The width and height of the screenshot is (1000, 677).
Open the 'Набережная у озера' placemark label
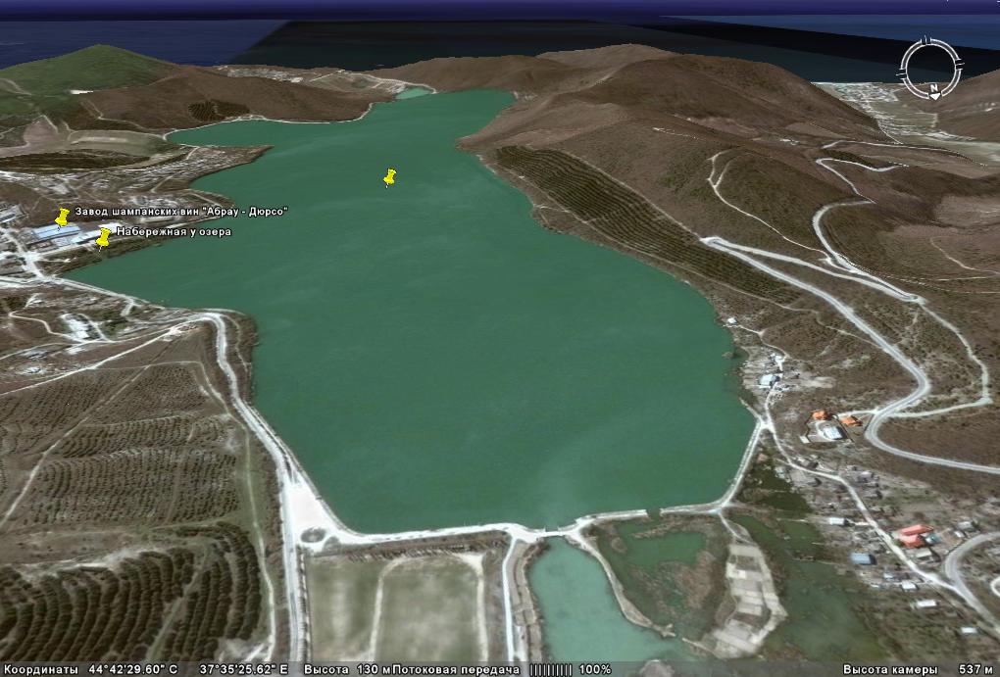[174, 232]
